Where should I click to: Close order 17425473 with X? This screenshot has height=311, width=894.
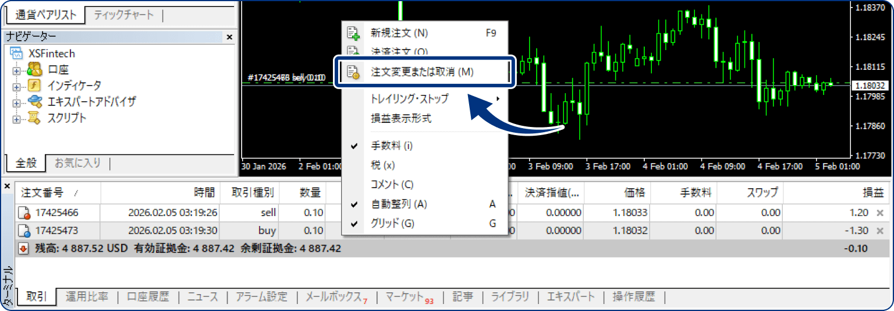[x=880, y=231]
